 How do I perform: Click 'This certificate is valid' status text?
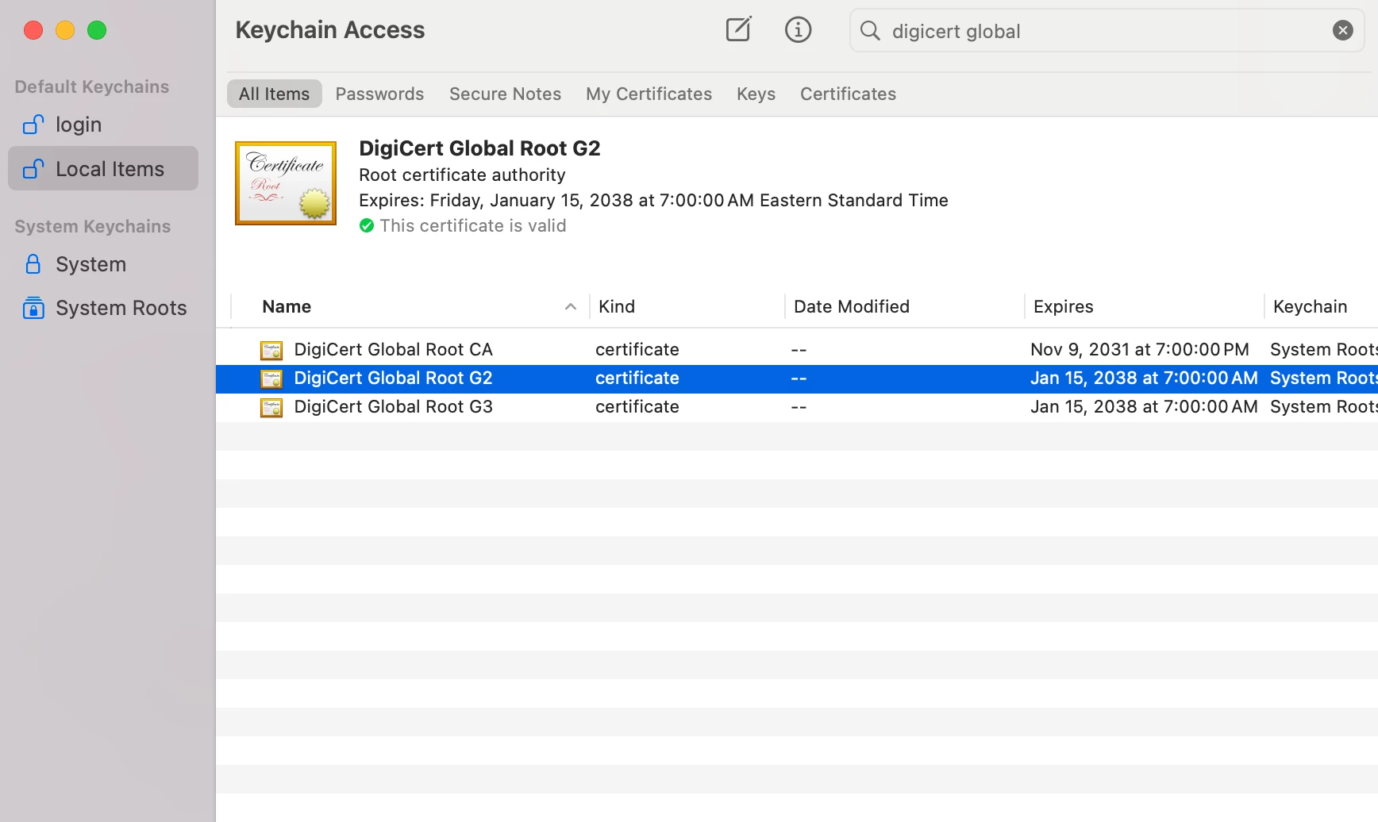click(473, 226)
